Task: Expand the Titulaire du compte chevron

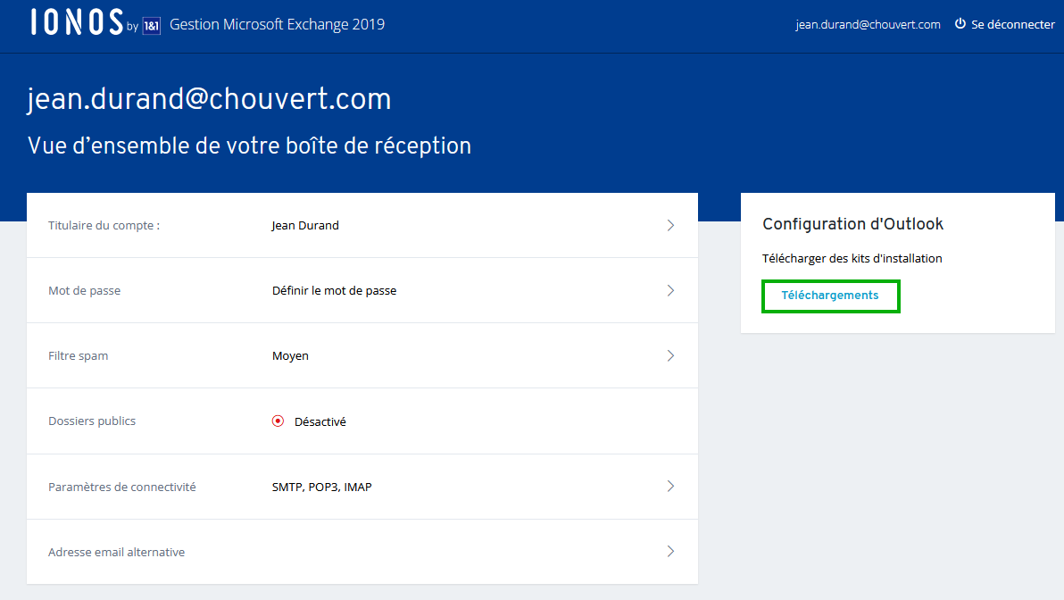Action: (x=670, y=225)
